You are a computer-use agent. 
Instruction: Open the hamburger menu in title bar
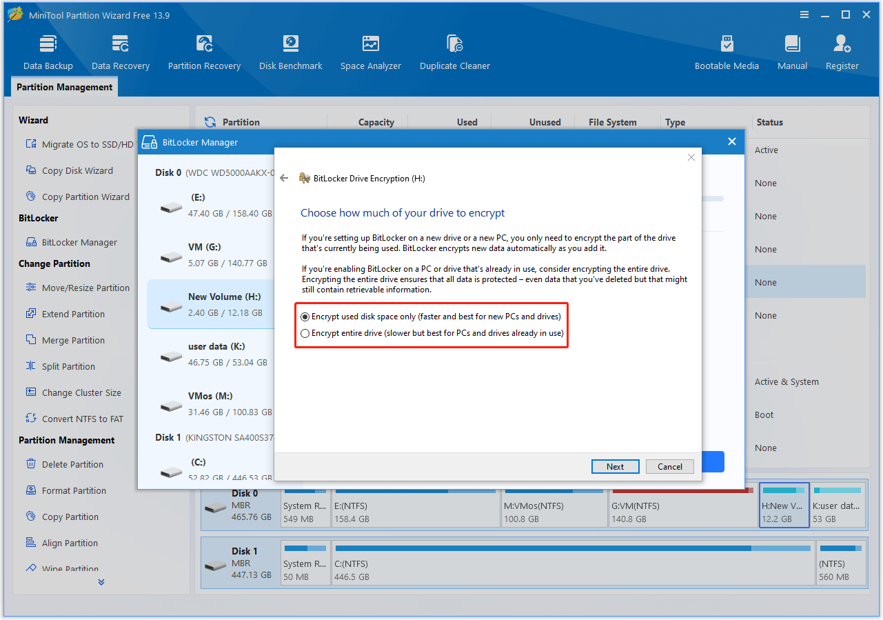804,14
